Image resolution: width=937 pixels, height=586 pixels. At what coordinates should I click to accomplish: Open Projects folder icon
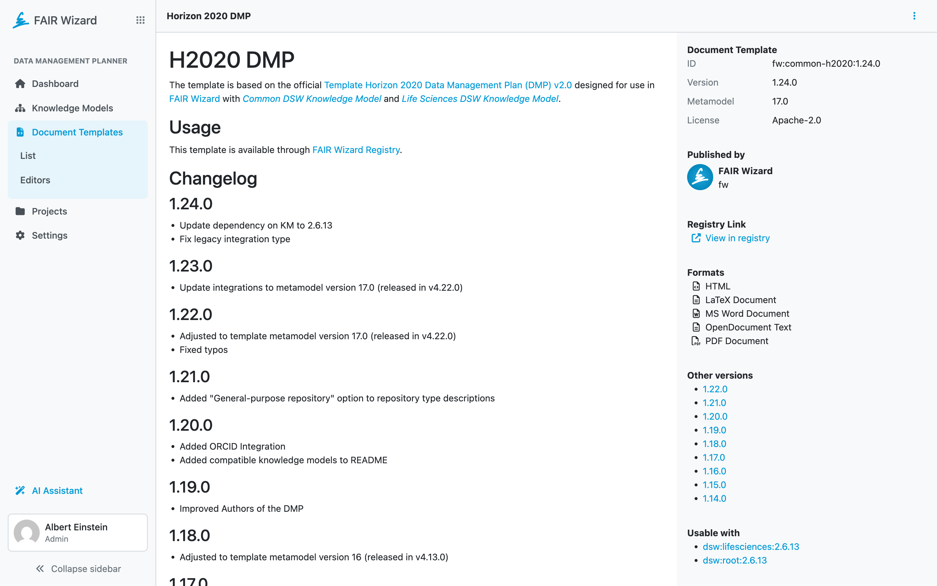pos(20,211)
